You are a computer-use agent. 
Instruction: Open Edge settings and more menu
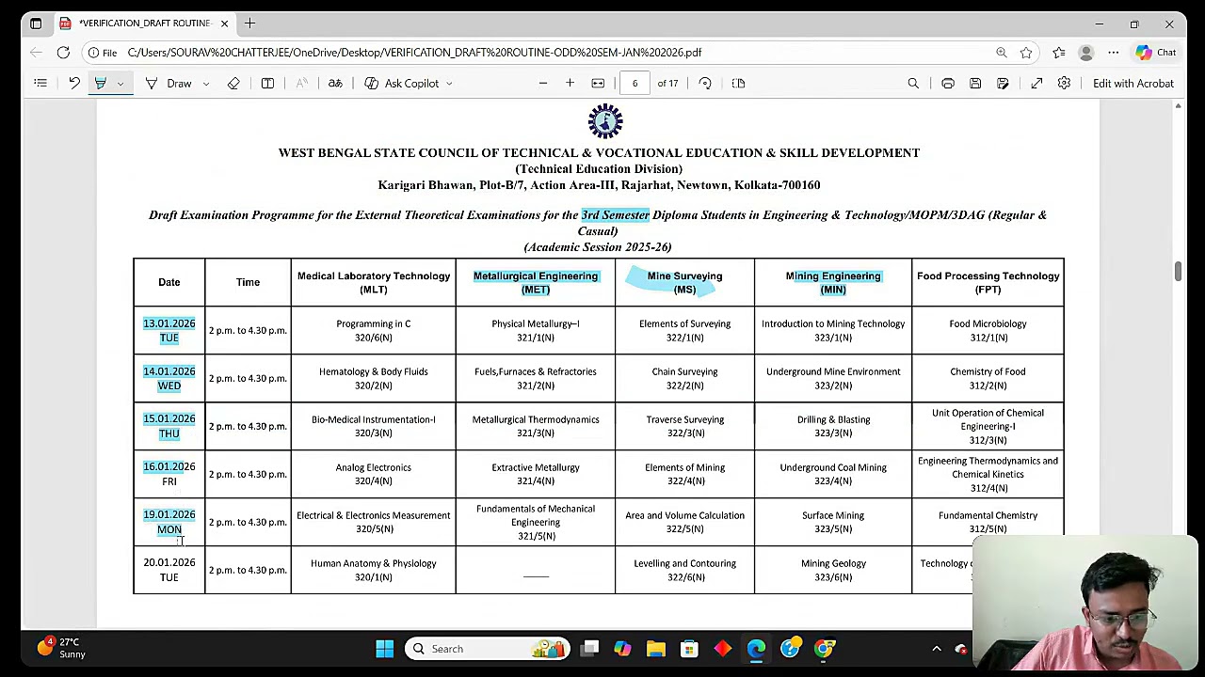coord(1114,53)
